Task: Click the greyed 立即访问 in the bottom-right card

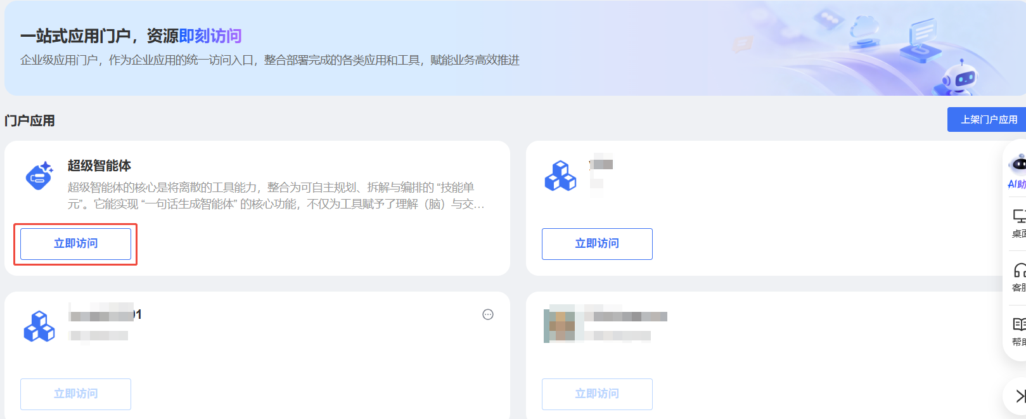Action: (x=597, y=394)
